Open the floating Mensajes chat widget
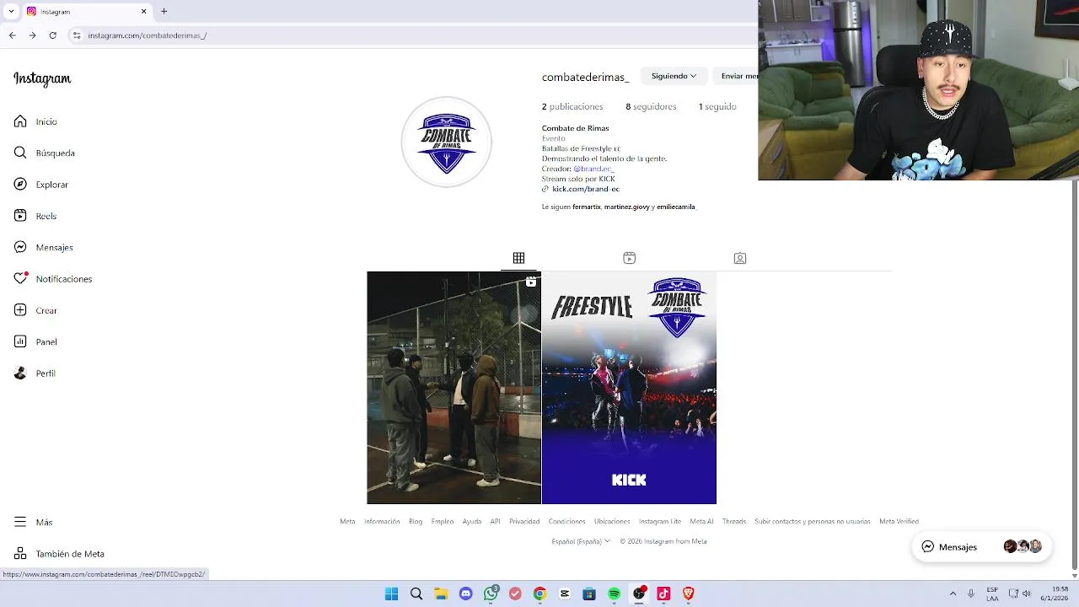Image resolution: width=1079 pixels, height=607 pixels. click(x=981, y=547)
